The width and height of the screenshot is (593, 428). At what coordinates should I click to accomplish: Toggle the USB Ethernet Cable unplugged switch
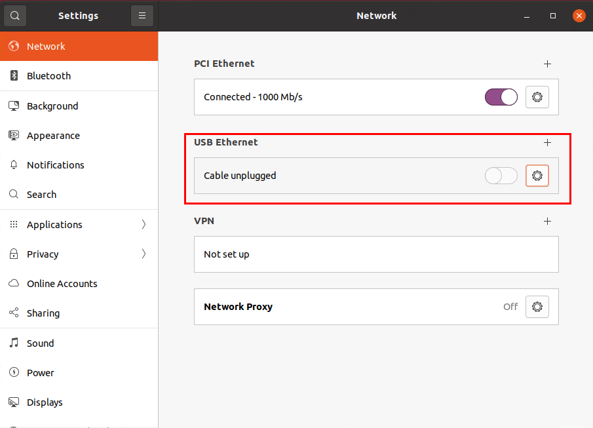point(501,176)
